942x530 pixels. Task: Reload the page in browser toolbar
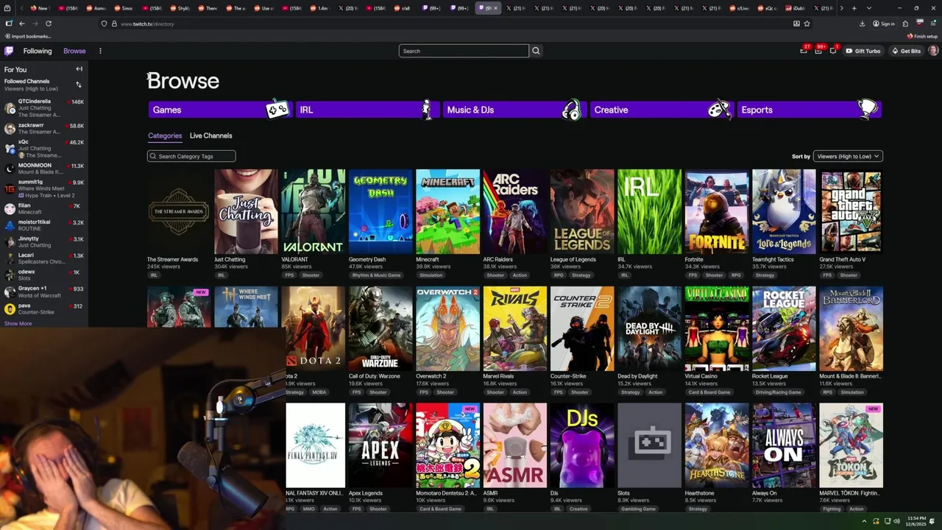49,24
